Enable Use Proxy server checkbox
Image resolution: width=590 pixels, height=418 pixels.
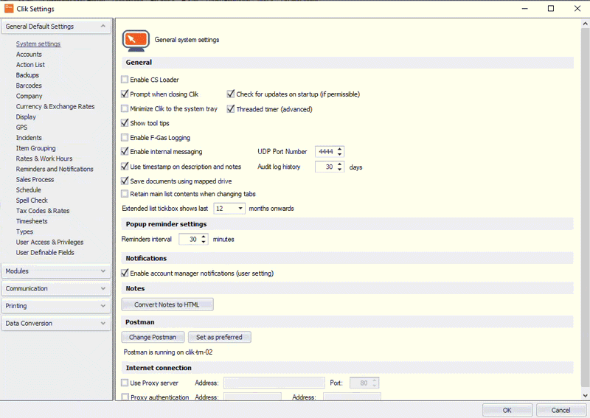coord(125,383)
